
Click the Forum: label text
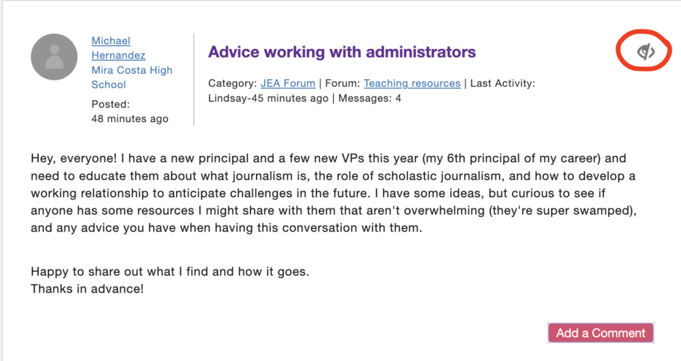tap(342, 83)
